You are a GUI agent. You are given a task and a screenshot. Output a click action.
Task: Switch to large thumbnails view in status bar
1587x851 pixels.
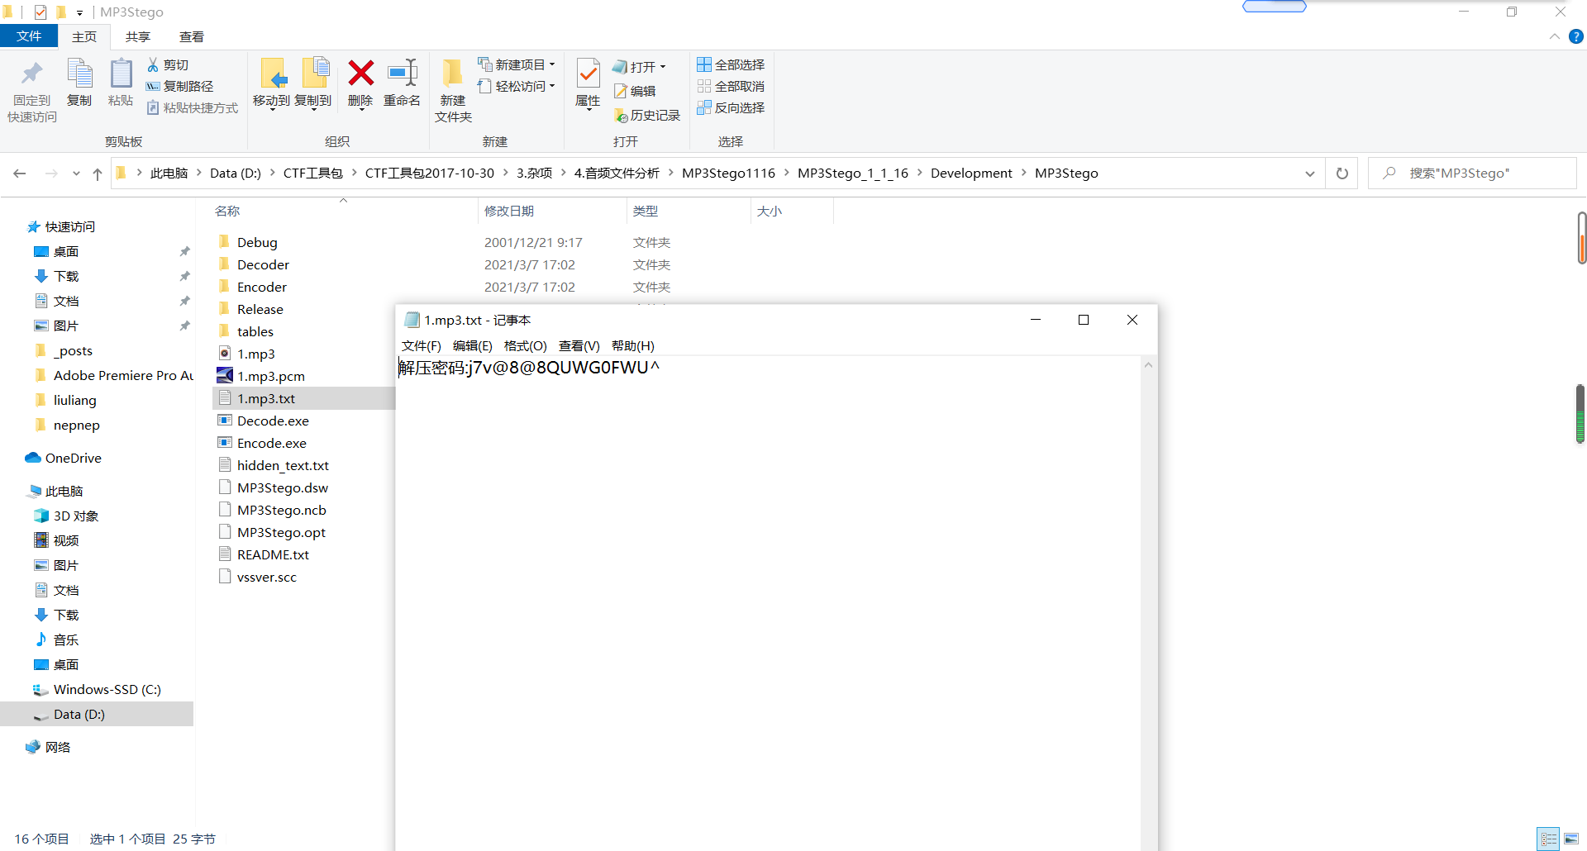tap(1571, 839)
